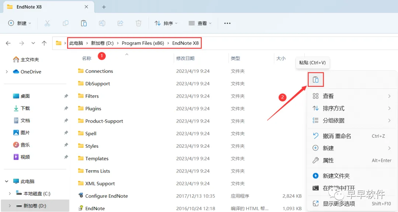Sort by 大小 column header
Image resolution: width=398 pixels, height=212 pixels.
click(x=281, y=58)
